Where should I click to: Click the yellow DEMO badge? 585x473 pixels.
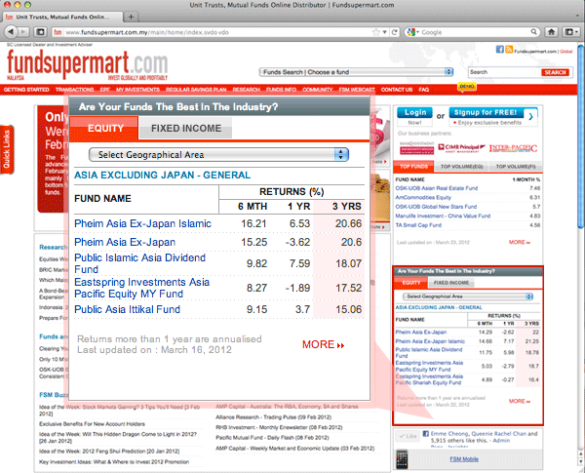click(467, 87)
